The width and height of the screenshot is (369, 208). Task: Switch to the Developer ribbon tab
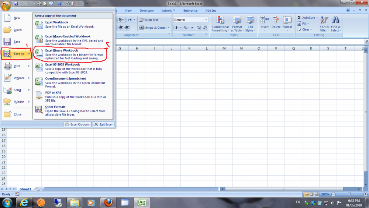click(146, 11)
